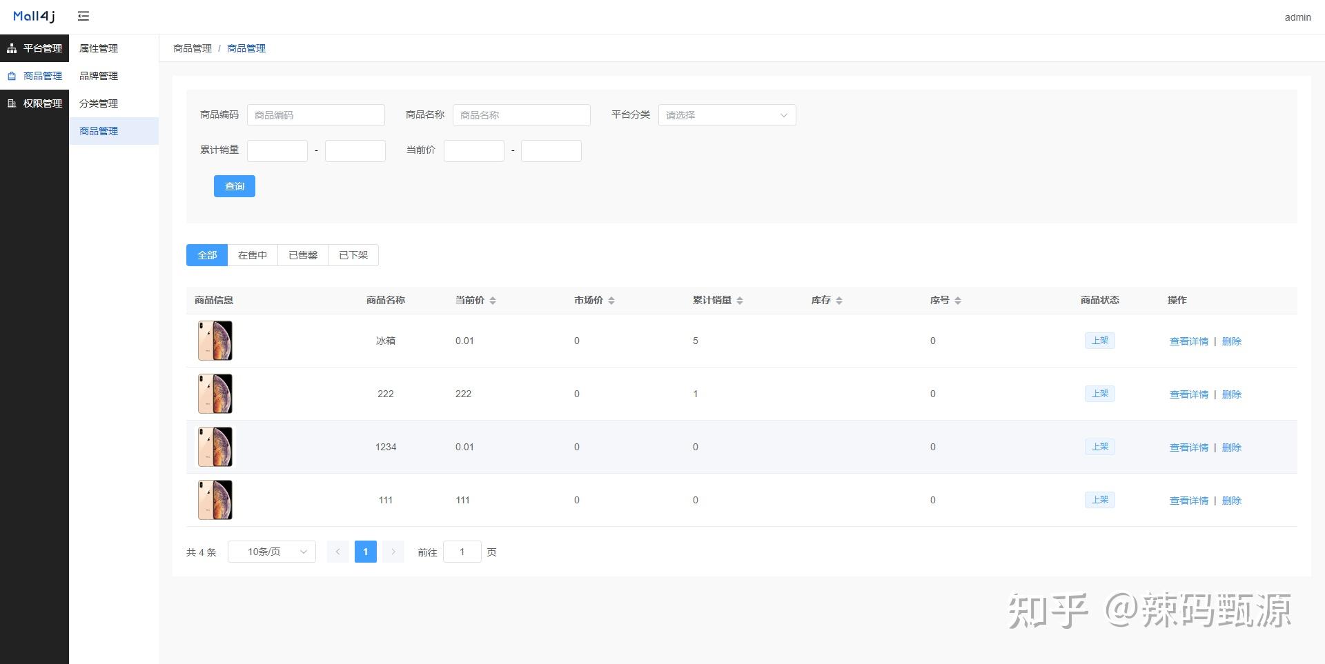Screen dimensions: 1325x664
Task: Select the 平台管理 sidebar icon
Action: coord(11,48)
